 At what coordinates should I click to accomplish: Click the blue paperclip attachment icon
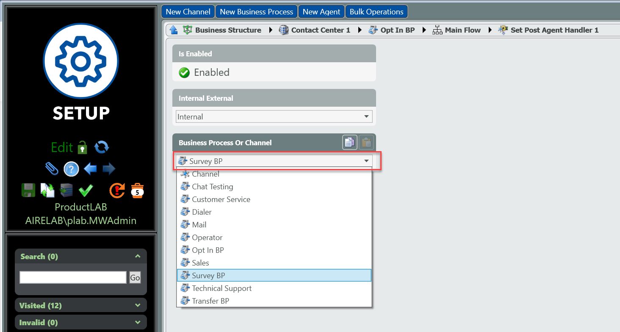(x=52, y=169)
